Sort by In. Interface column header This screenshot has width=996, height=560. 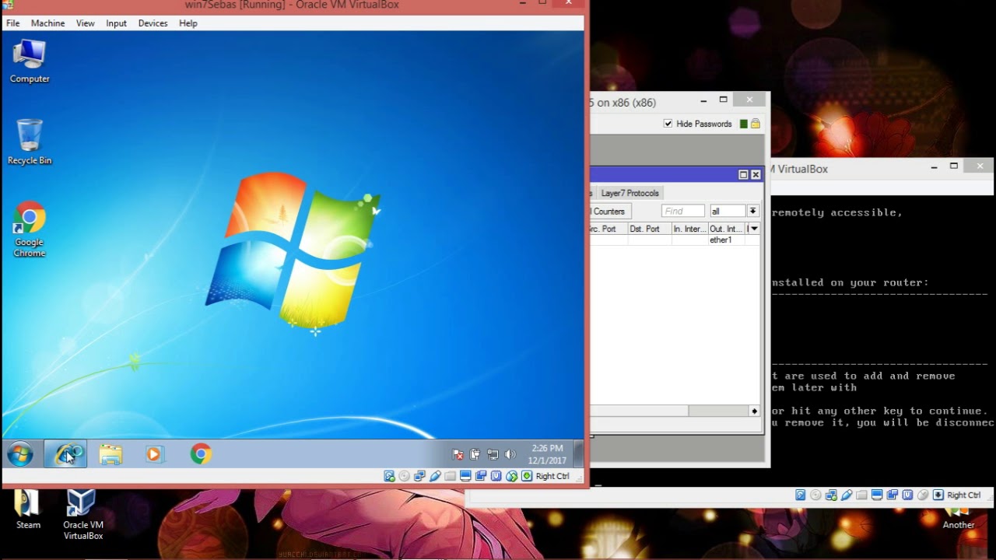click(689, 229)
